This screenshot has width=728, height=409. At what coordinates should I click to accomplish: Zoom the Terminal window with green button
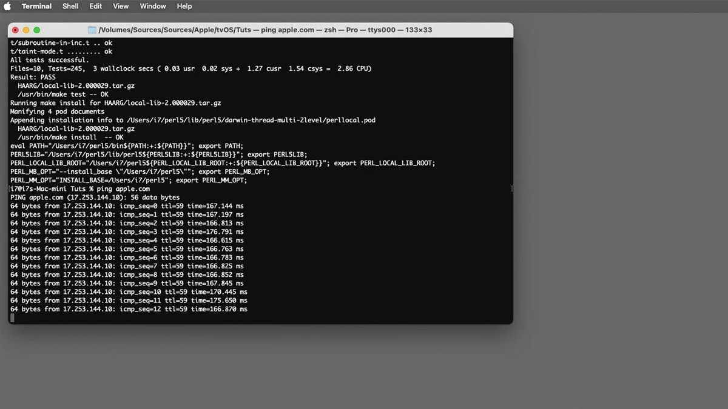[36, 30]
